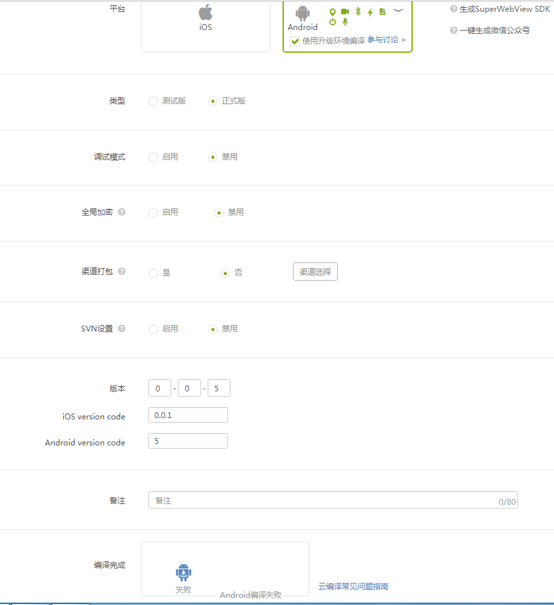Toggle the video camera permission icon

pyautogui.click(x=345, y=12)
